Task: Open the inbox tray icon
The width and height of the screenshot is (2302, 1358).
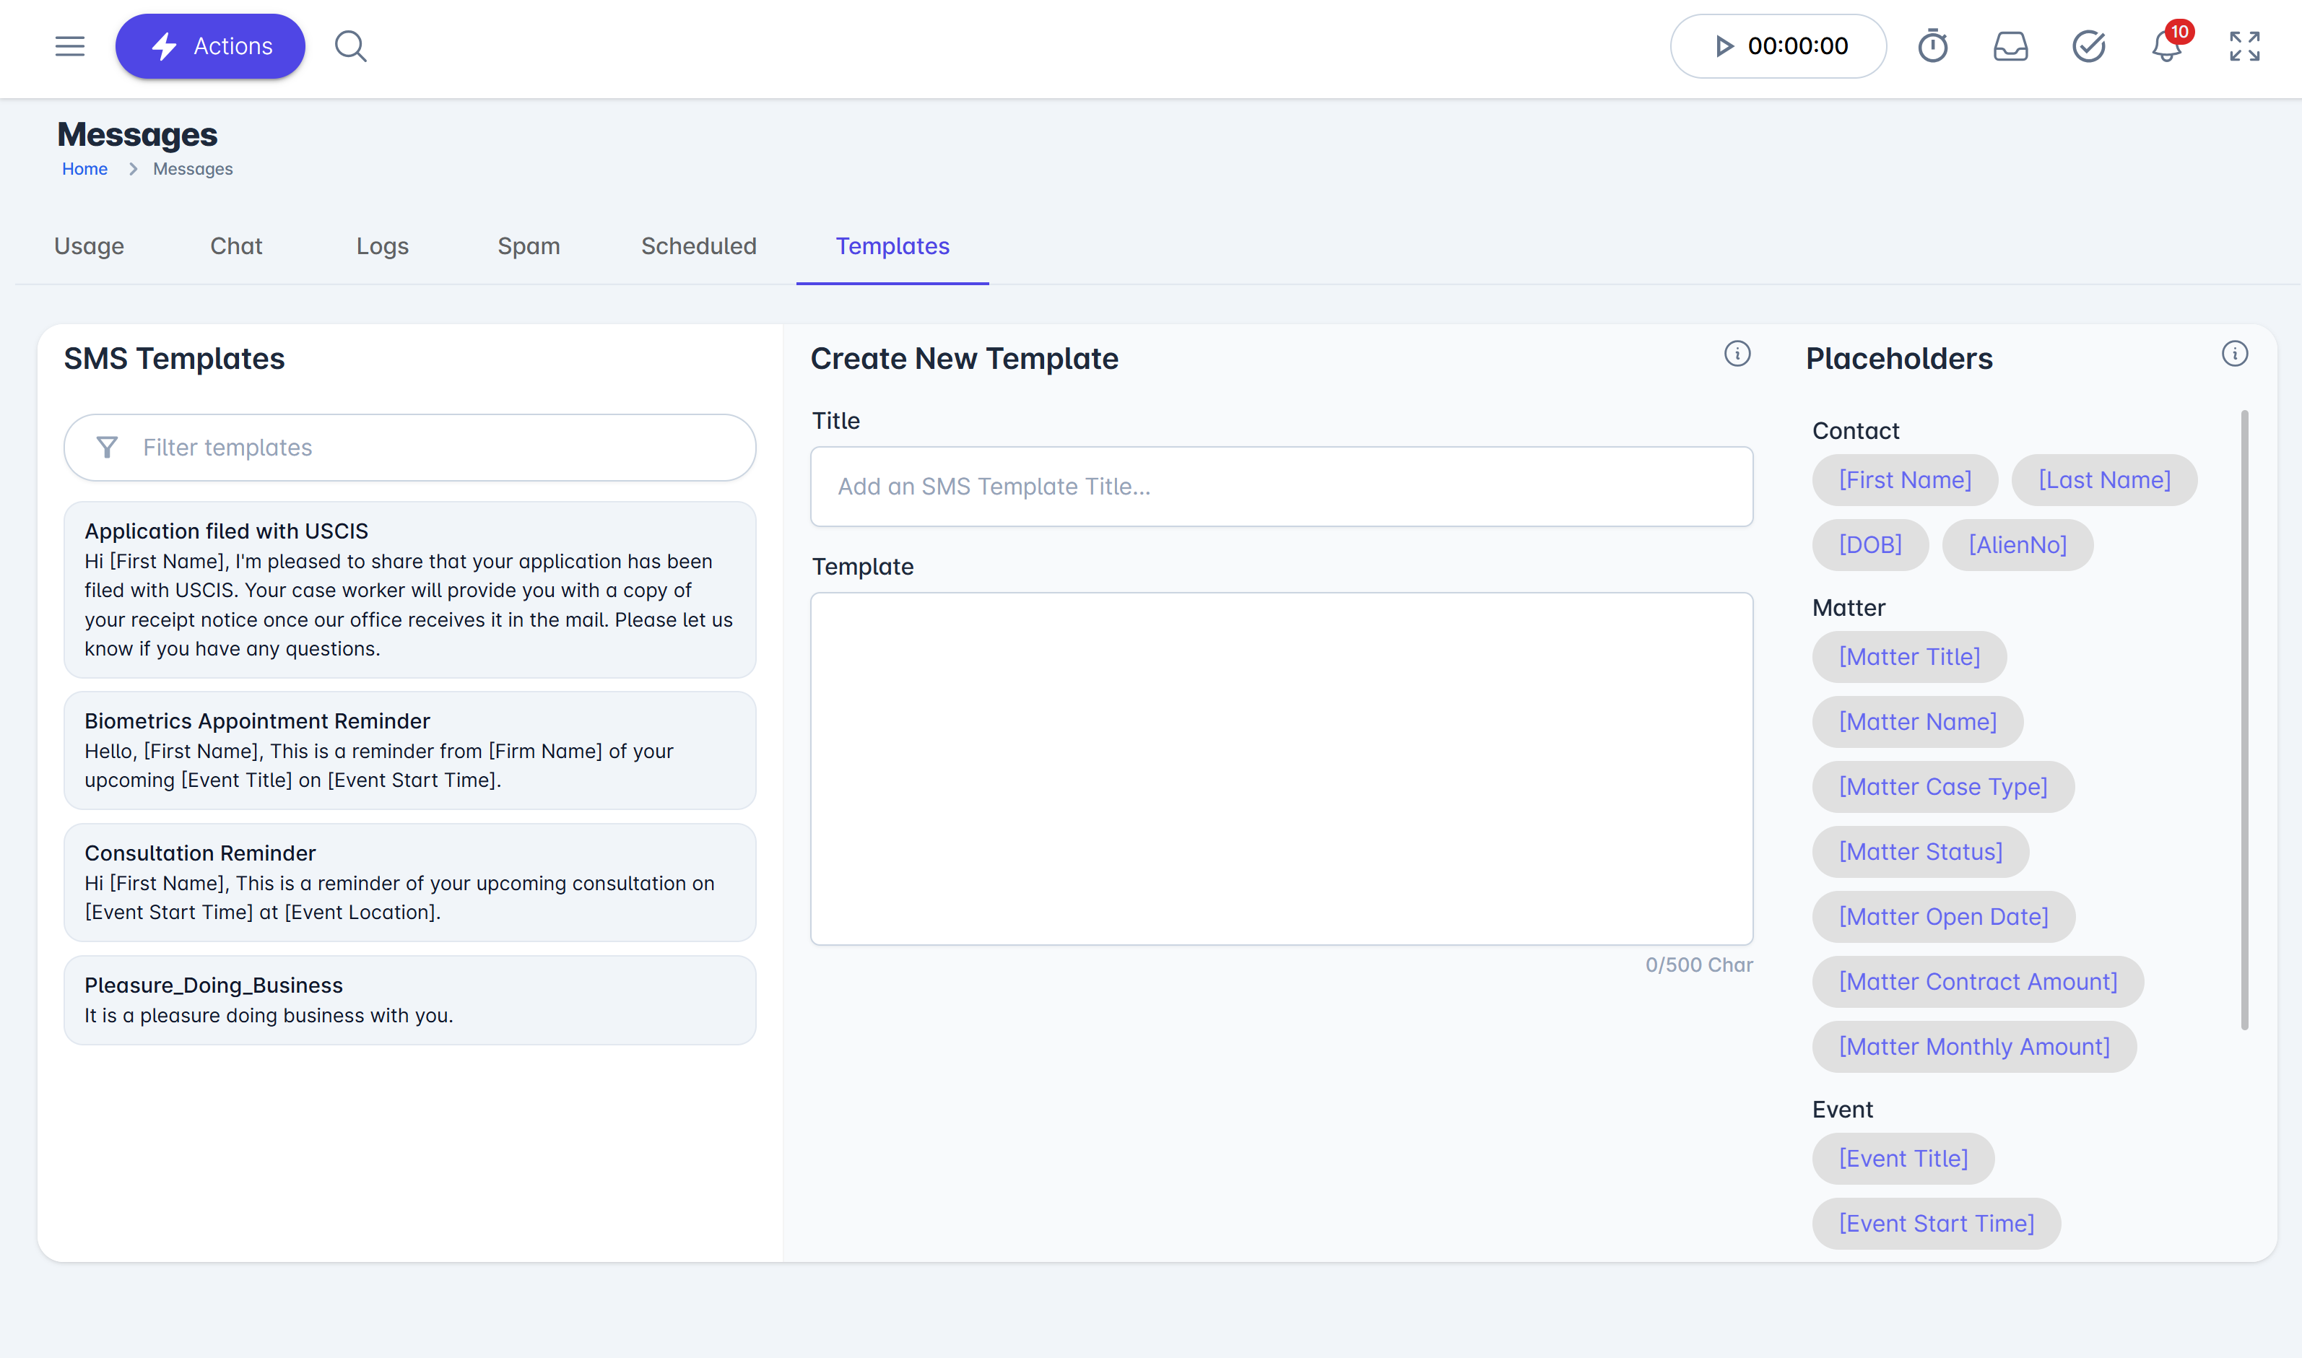Action: [2010, 45]
